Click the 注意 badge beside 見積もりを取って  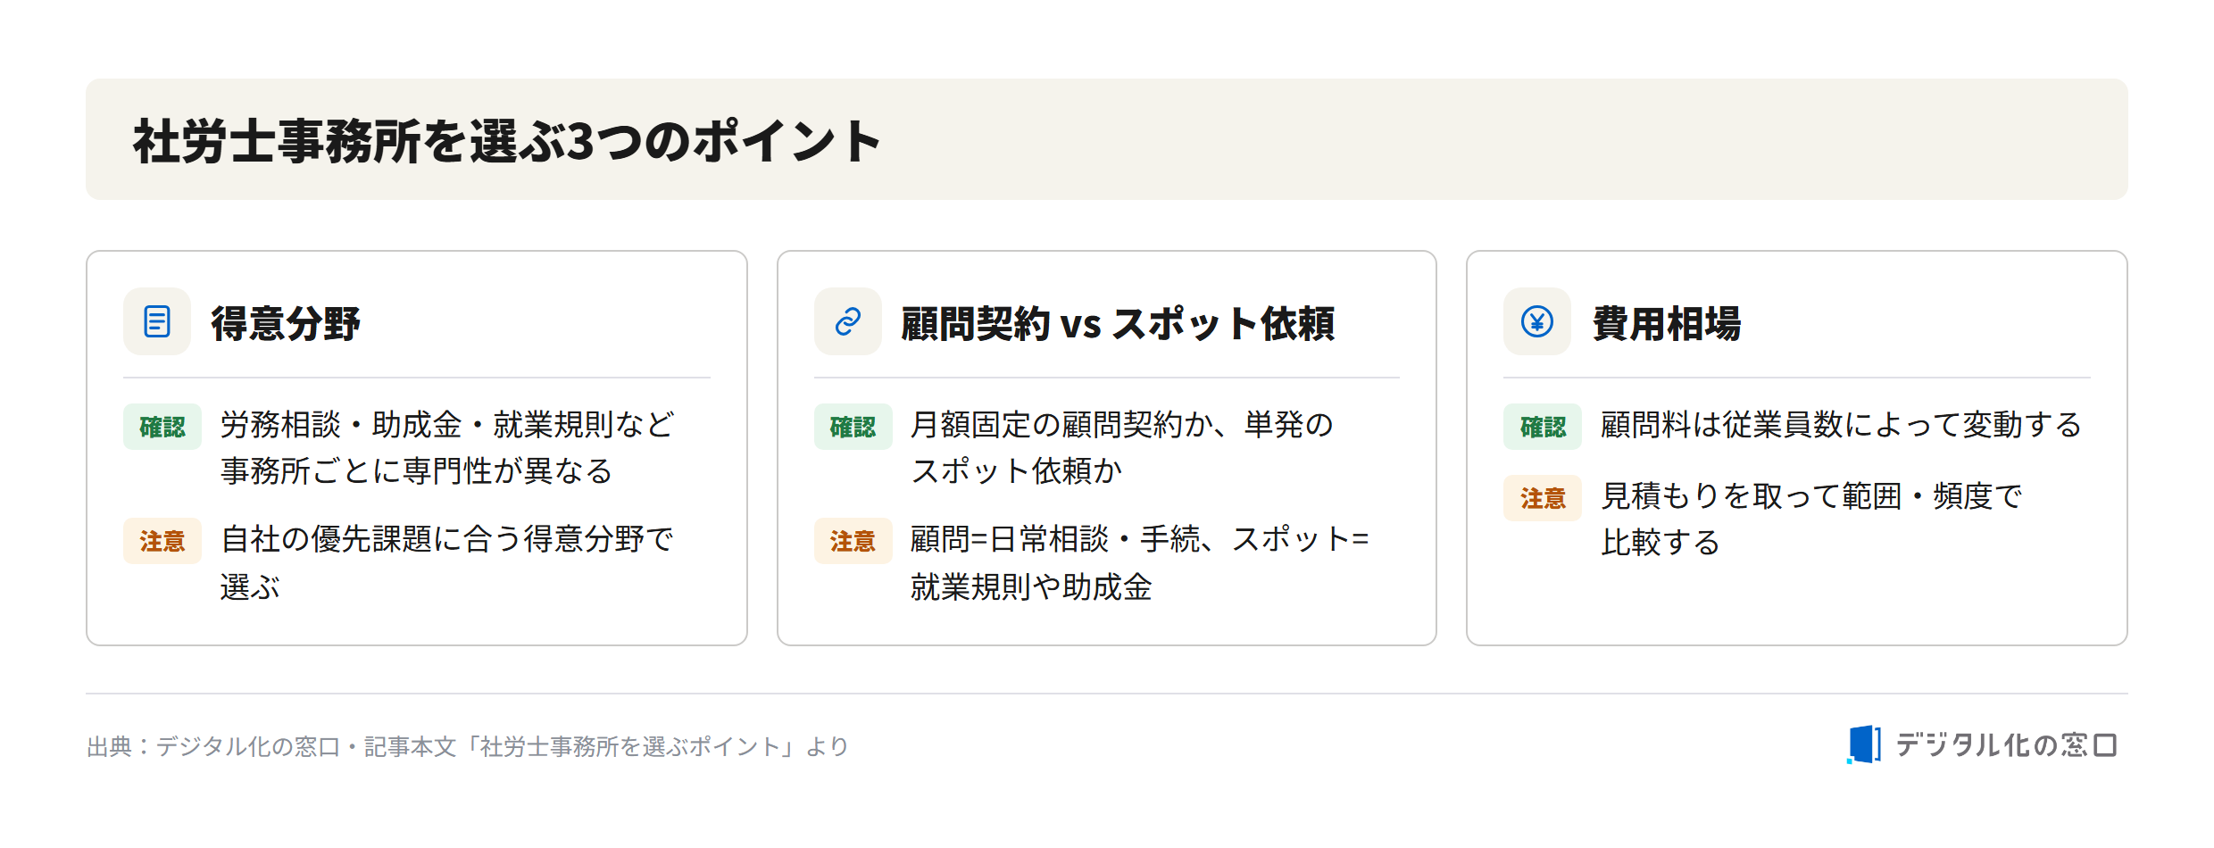[1543, 498]
